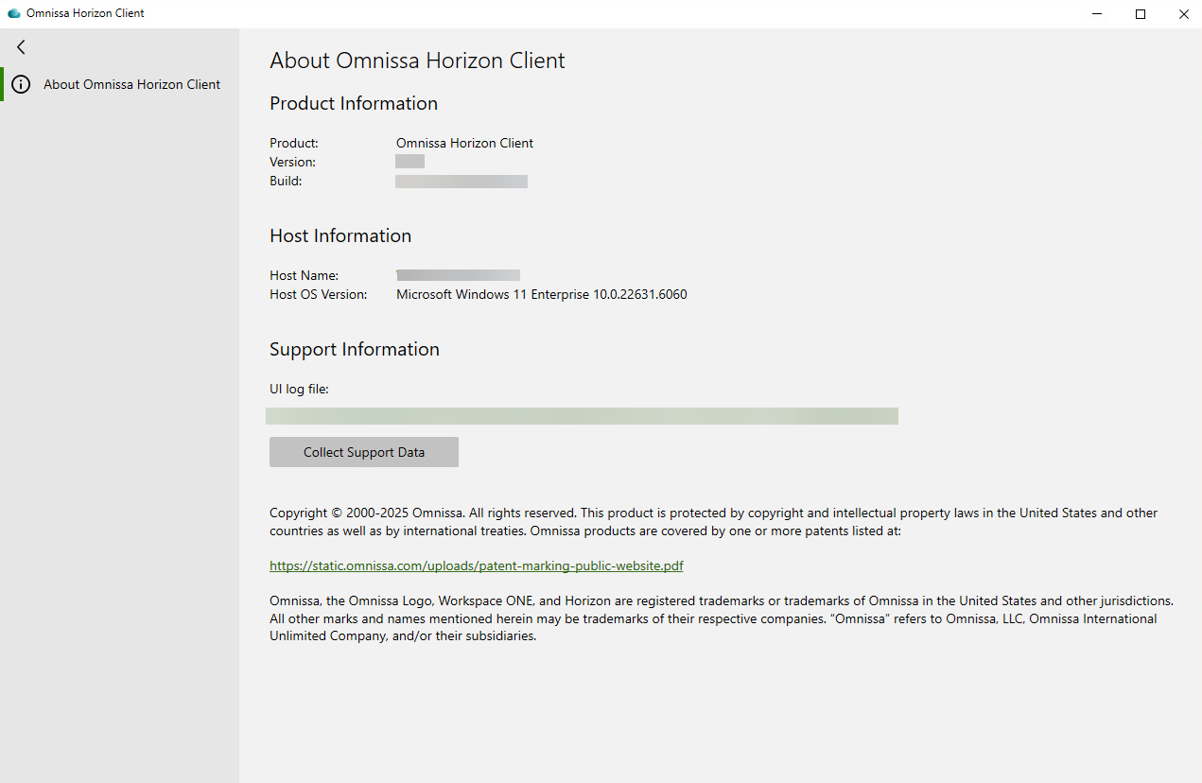Close the Omnissa Horizon Client window
Screen dimensions: 1202x783
[x=1183, y=14]
